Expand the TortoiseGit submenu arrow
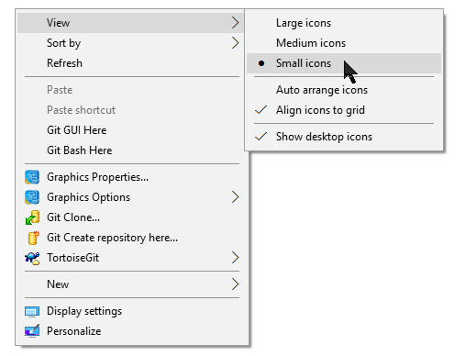The height and width of the screenshot is (356, 465). coord(235,258)
